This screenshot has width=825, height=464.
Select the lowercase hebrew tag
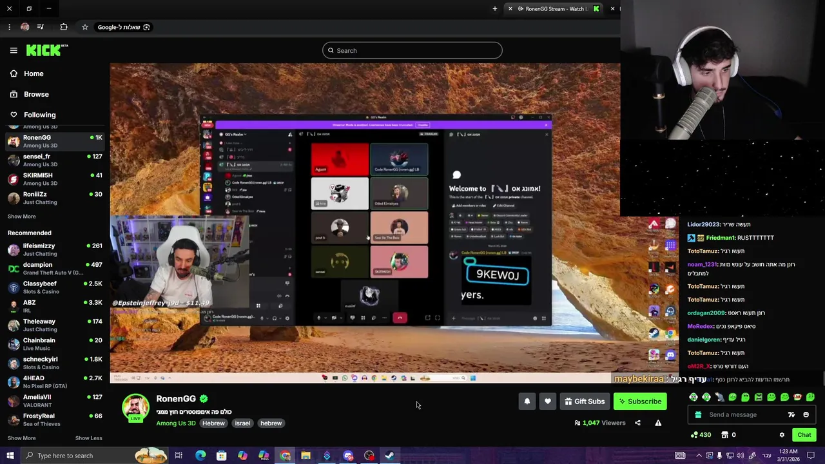(x=271, y=423)
